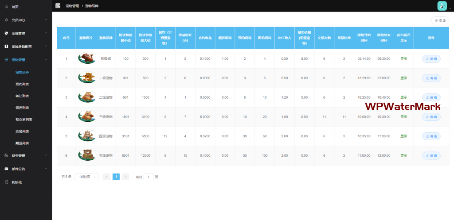Click the 添加 button
This screenshot has width=454, height=220.
pos(440,20)
